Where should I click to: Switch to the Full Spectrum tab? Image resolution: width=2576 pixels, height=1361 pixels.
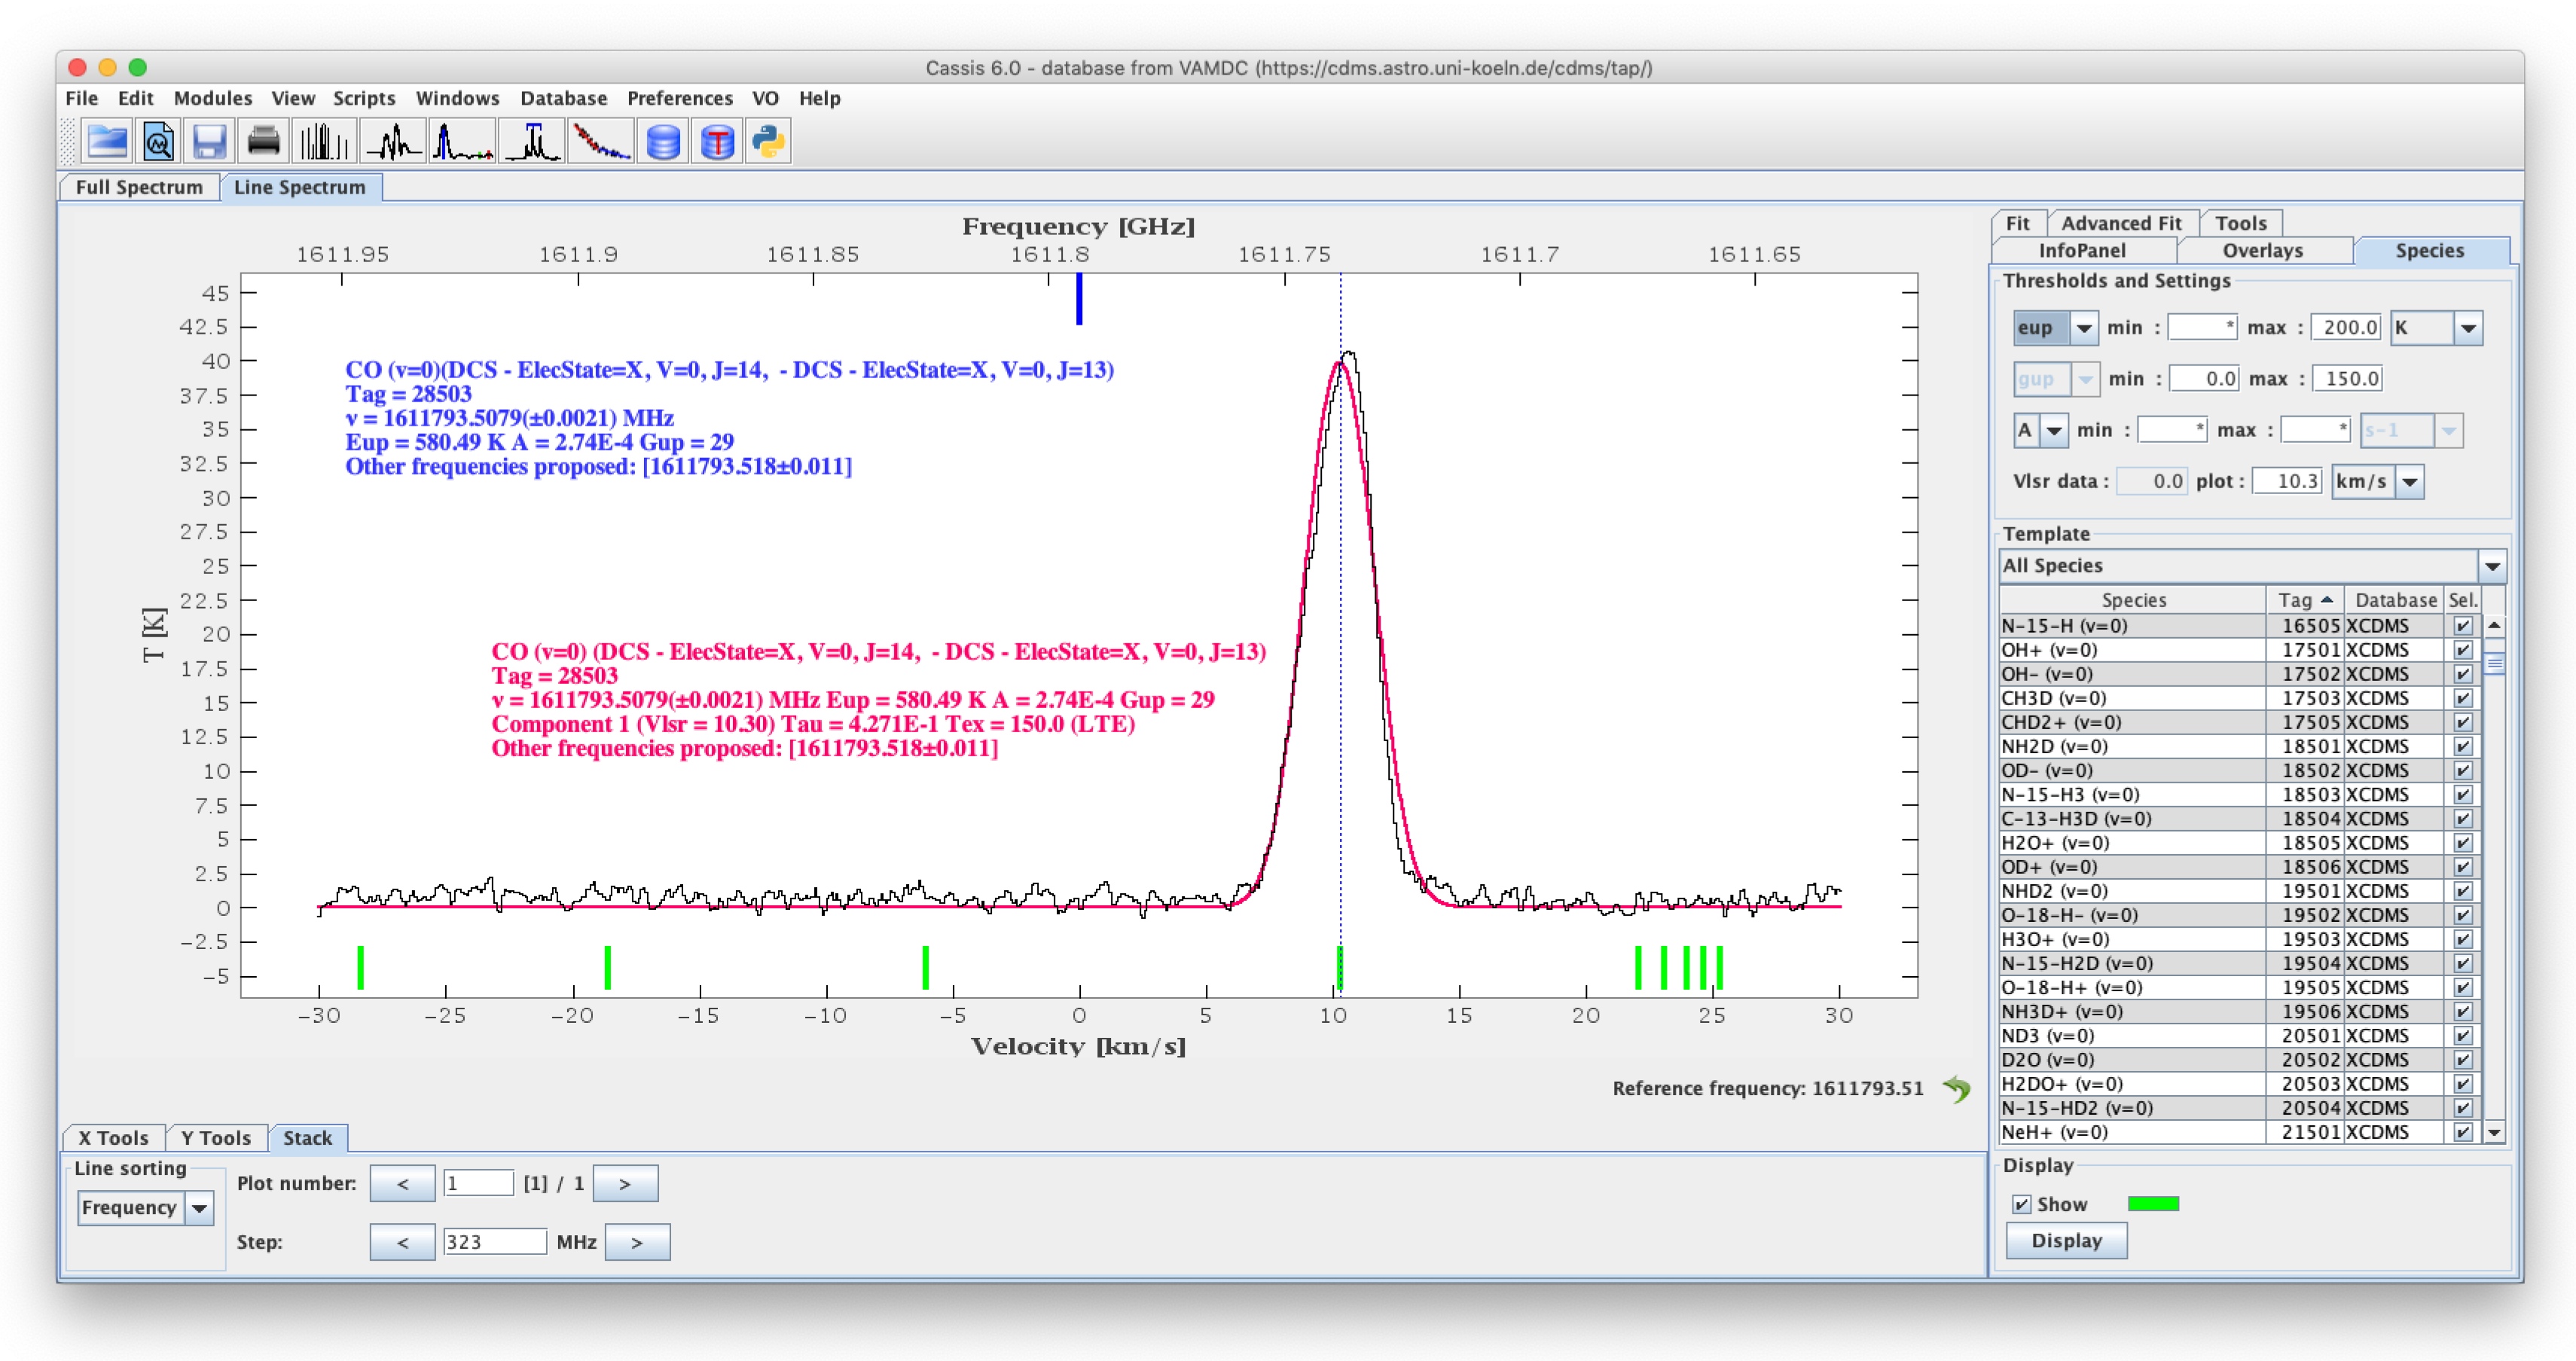pos(141,187)
